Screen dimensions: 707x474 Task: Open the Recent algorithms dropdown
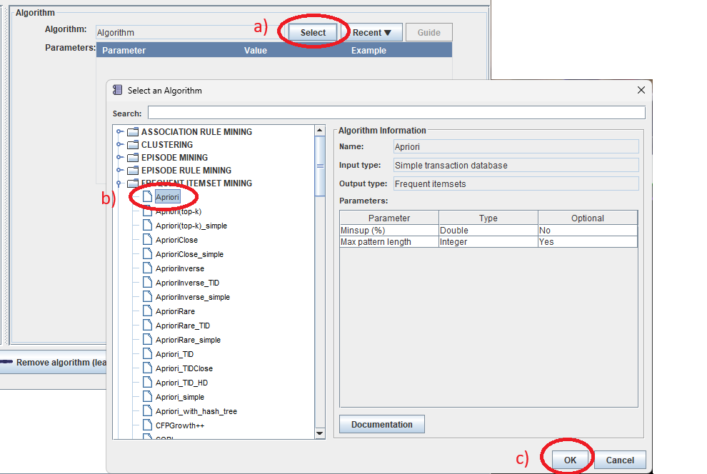pos(372,32)
